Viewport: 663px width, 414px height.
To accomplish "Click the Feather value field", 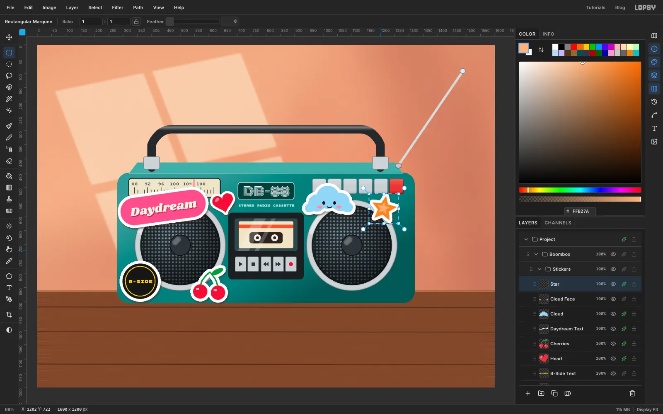I will point(230,22).
